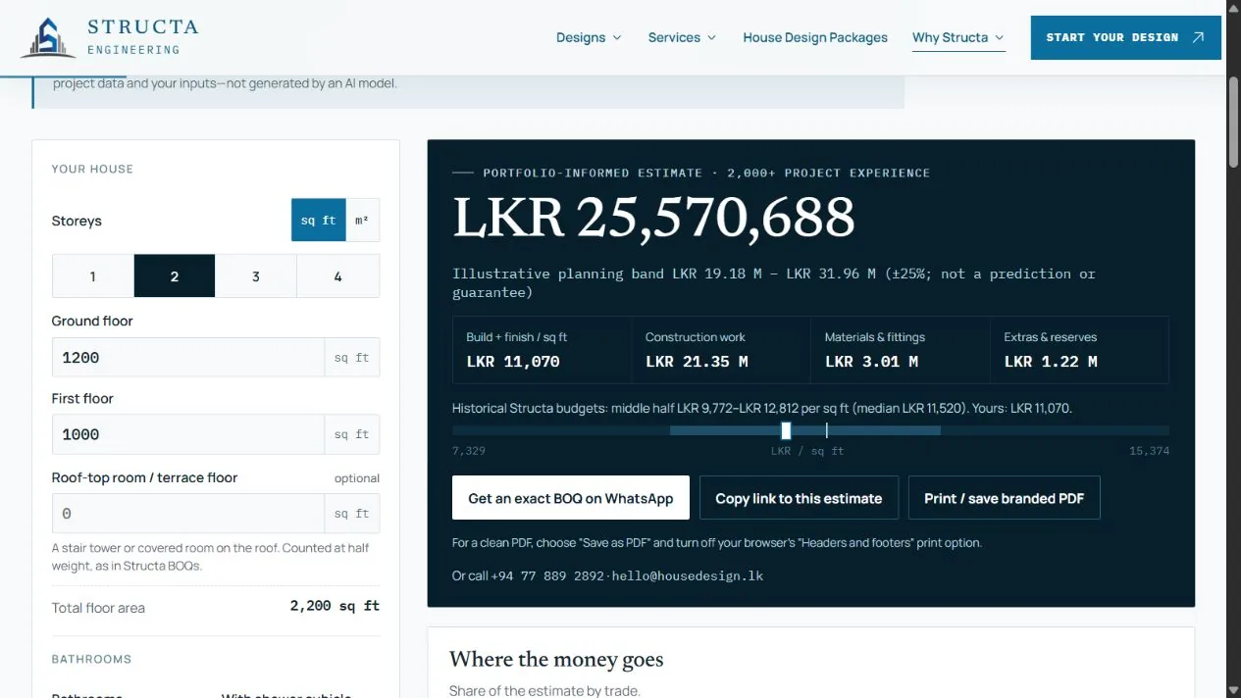The width and height of the screenshot is (1241, 698).
Task: Click the YOUR HOUSE section heading
Action: click(x=92, y=169)
